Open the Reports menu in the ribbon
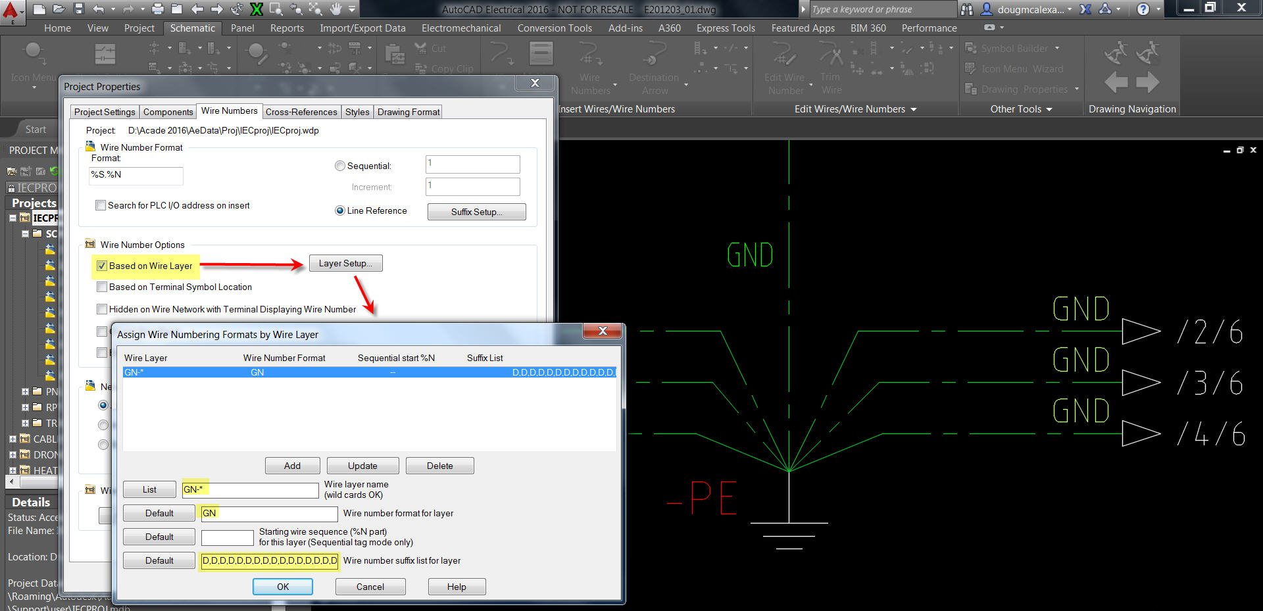 (x=287, y=28)
